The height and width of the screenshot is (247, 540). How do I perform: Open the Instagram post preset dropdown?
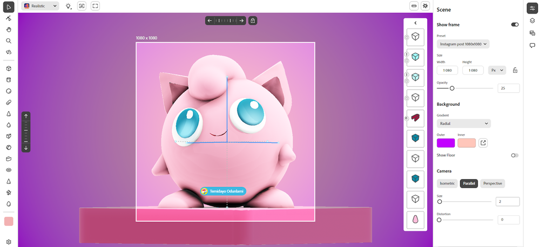(x=463, y=44)
